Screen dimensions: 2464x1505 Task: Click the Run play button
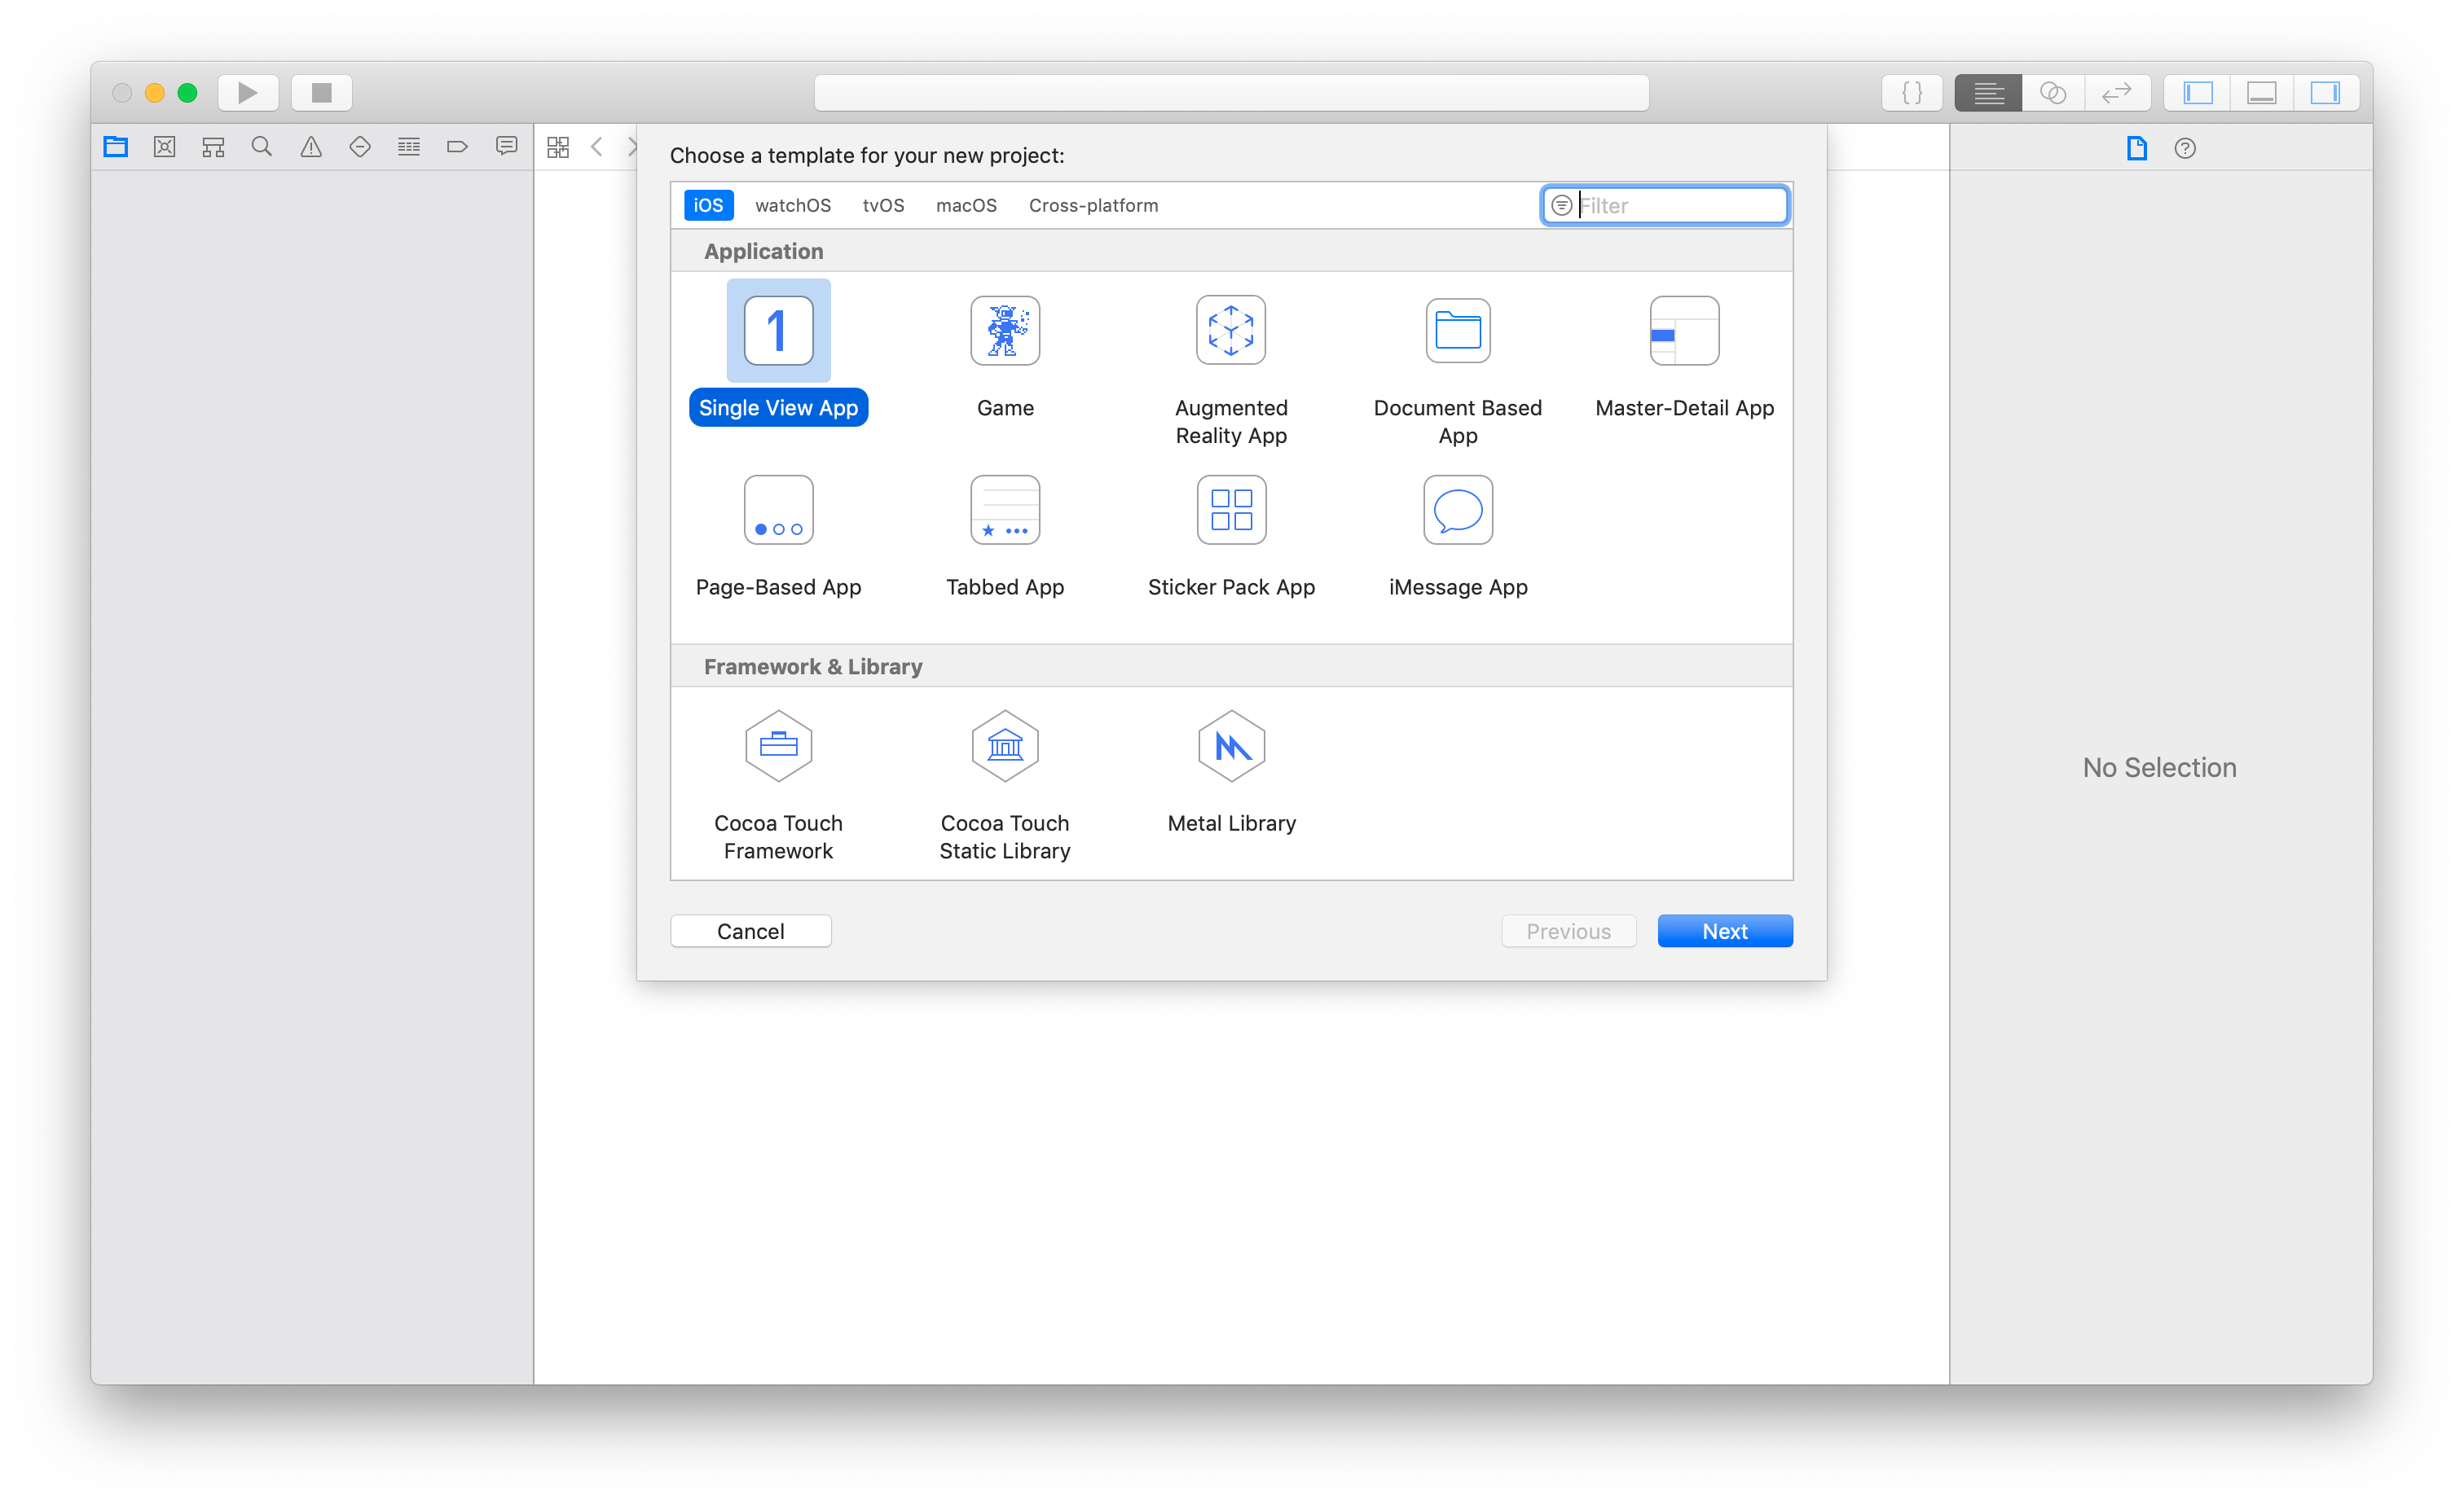pyautogui.click(x=248, y=93)
